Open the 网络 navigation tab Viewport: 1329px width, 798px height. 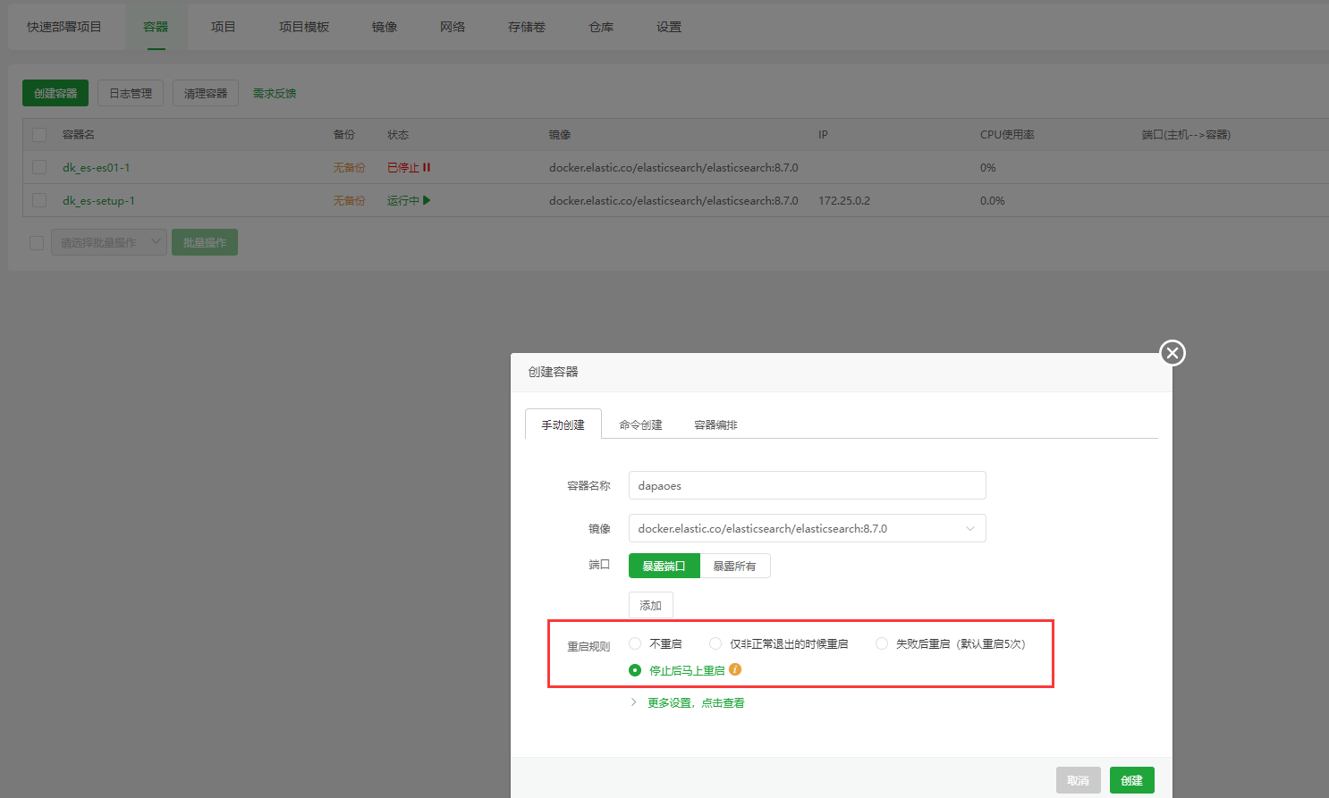pos(453,27)
